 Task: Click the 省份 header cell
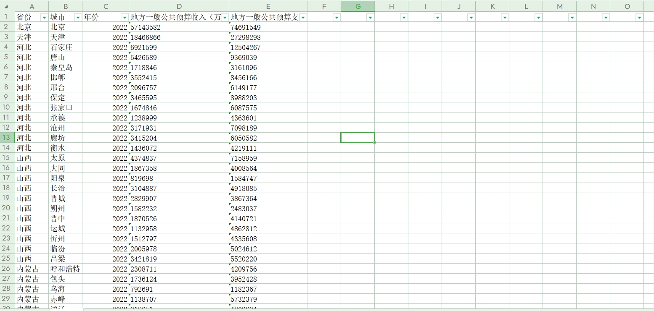(x=32, y=17)
